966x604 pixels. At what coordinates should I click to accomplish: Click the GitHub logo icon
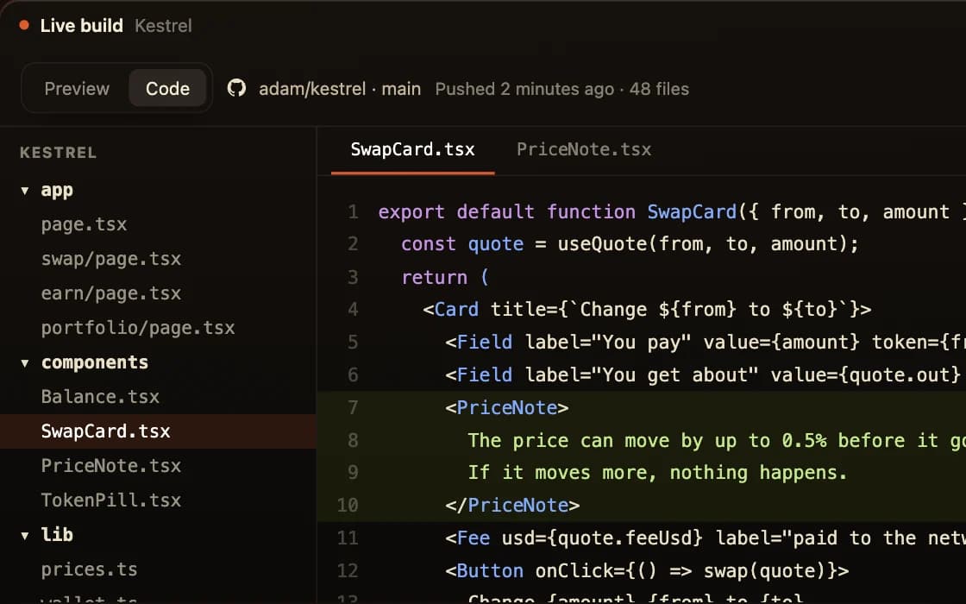(x=236, y=88)
